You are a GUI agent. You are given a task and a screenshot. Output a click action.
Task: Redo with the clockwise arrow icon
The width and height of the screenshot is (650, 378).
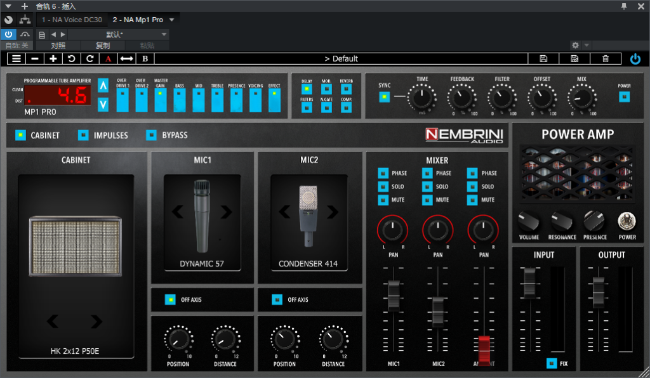(90, 59)
